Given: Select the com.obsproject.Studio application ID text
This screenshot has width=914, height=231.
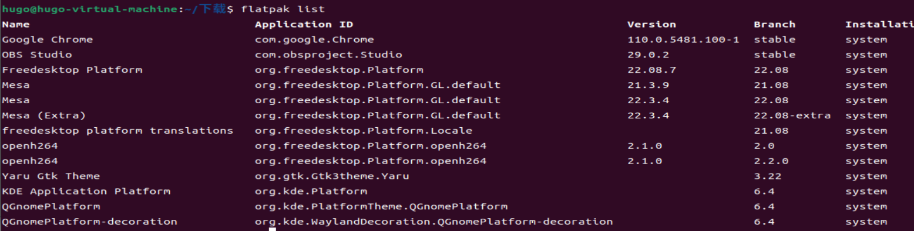Looking at the screenshot, I should click(x=328, y=55).
